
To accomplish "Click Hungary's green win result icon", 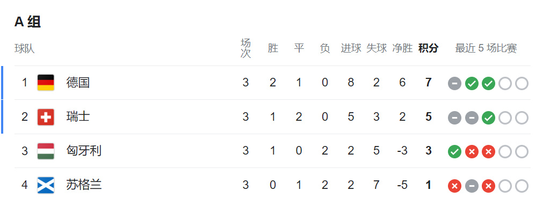I will 454,152.
